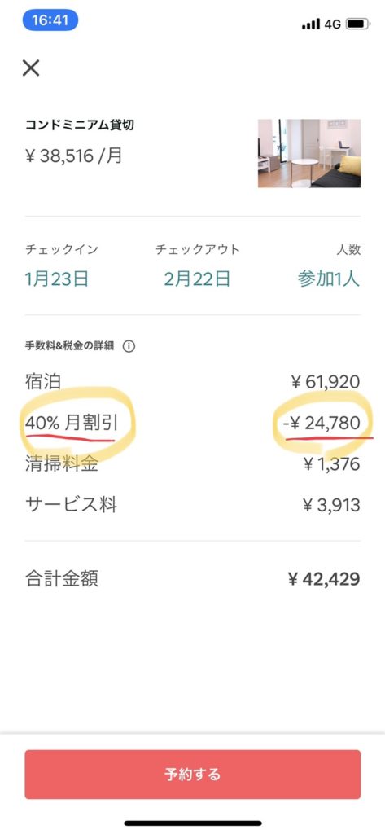The width and height of the screenshot is (385, 834).
Task: Tap the 合計金額 total amount ¥42,429
Action: click(x=192, y=579)
